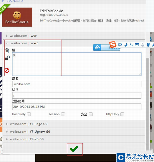The width and height of the screenshot is (154, 162).
Task: Submit cookie changes with the green checkmark
Action: (x=74, y=149)
